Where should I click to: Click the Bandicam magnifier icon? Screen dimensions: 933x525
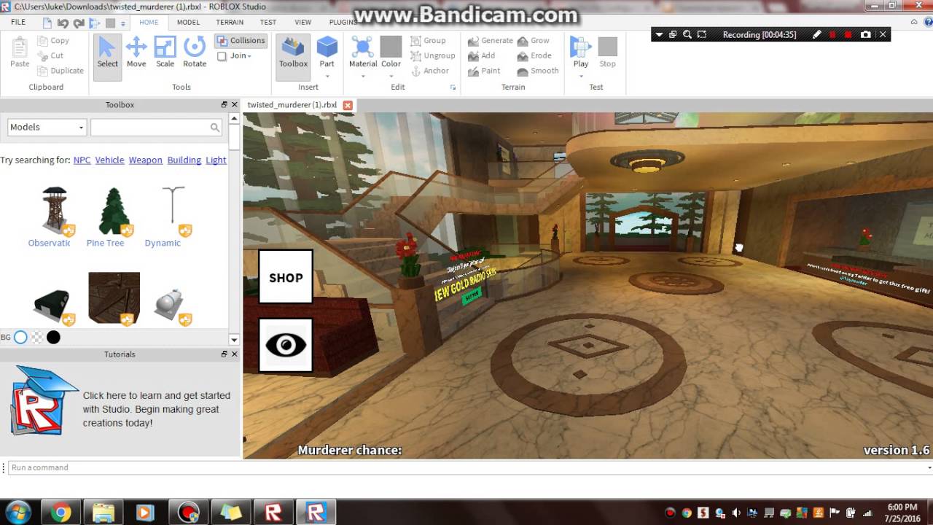point(687,34)
